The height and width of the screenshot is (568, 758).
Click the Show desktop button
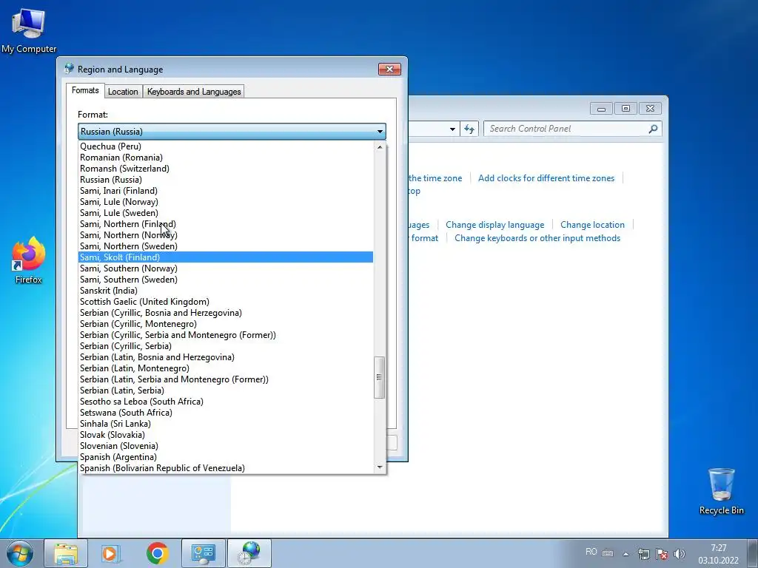753,553
